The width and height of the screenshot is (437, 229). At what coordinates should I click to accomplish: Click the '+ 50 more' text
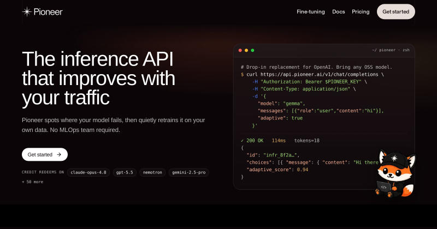[x=33, y=182]
